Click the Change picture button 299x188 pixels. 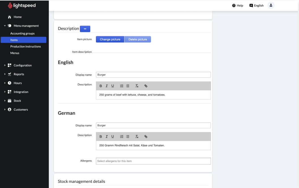pos(110,40)
